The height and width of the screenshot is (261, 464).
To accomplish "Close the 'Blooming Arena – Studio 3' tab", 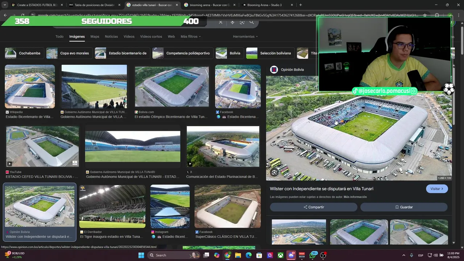I will click(x=292, y=5).
